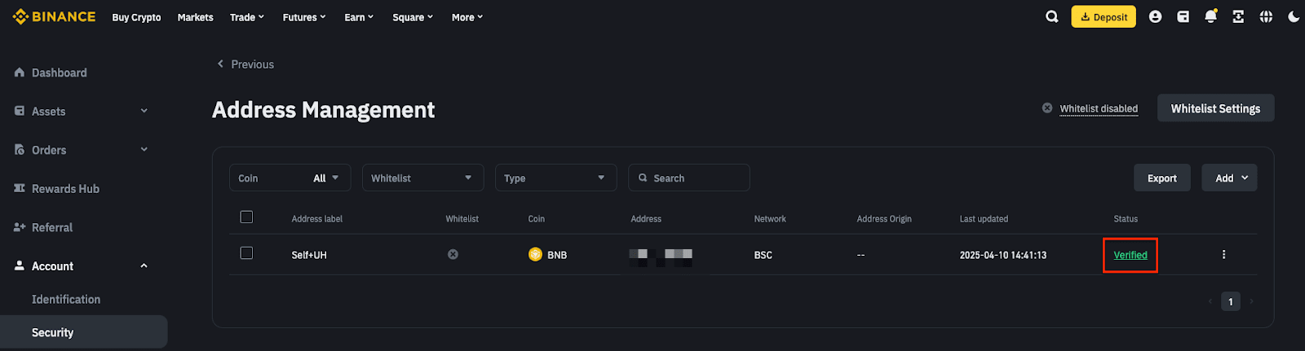Open the notifications bell
This screenshot has width=1305, height=351.
(x=1210, y=16)
